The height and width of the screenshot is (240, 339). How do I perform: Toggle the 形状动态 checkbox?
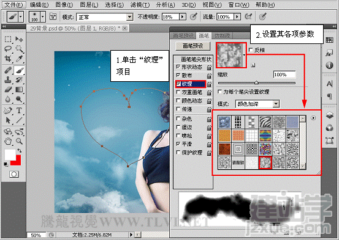tap(178, 67)
